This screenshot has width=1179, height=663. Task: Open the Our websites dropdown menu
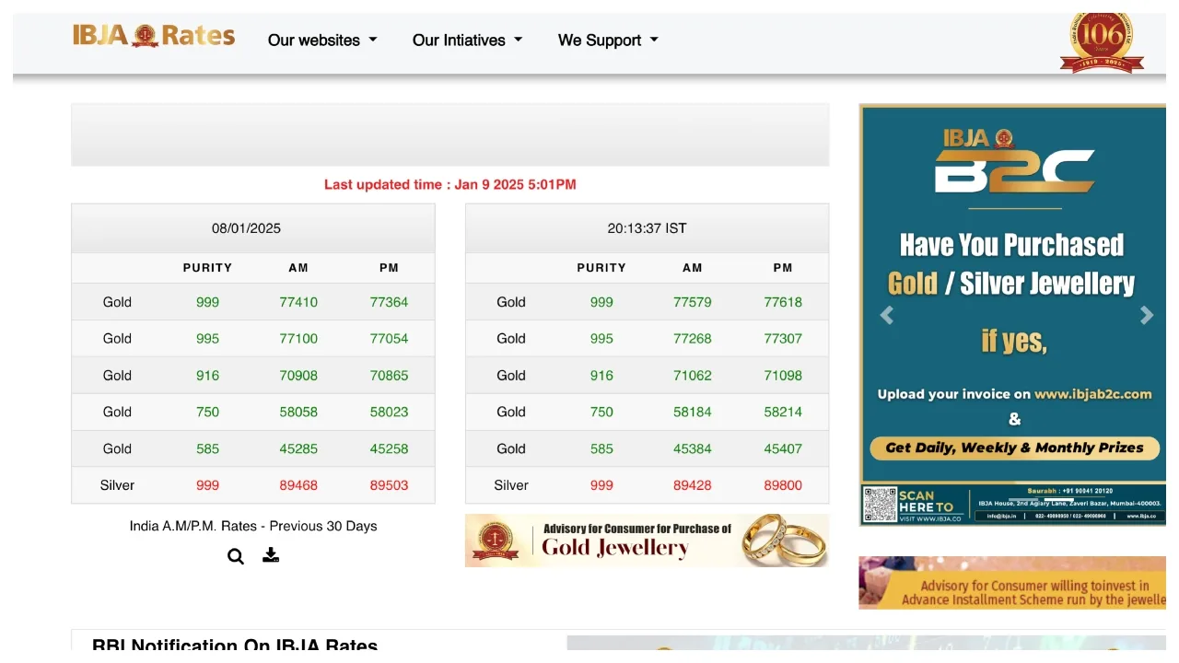coord(322,41)
